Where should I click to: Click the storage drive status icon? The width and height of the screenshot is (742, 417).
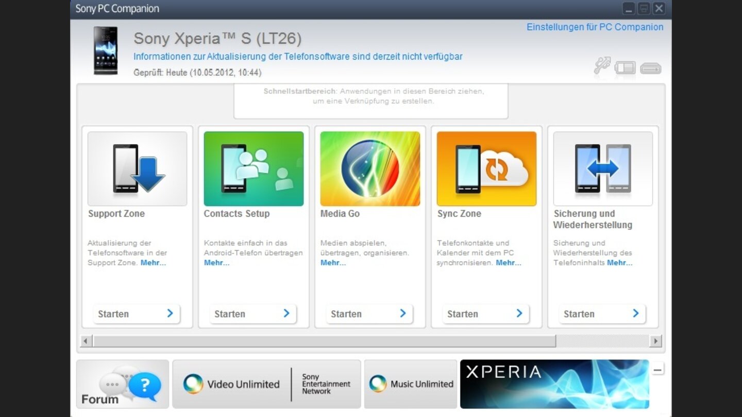pyautogui.click(x=650, y=68)
